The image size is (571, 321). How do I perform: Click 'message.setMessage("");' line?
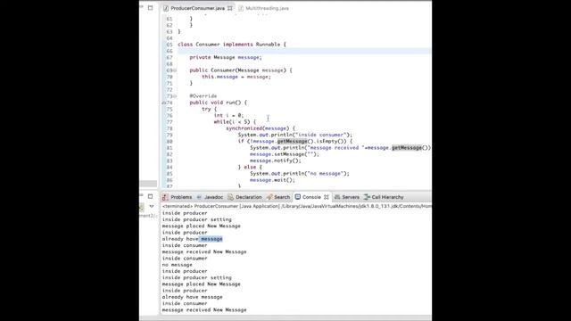285,154
